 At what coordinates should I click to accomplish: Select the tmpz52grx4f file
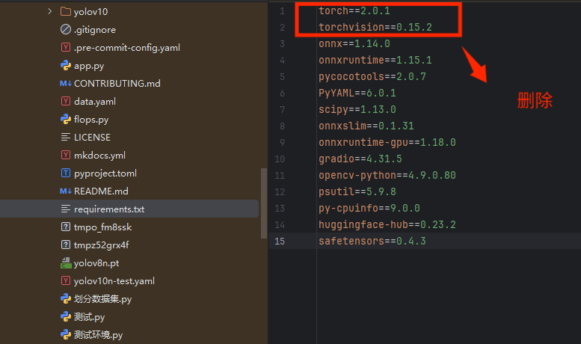coord(101,245)
